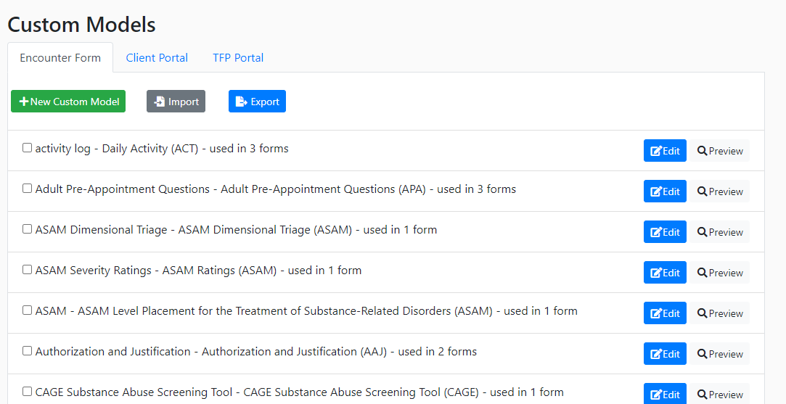Check the CAGE Substance Abuse Screening checkbox
This screenshot has width=786, height=404.
(x=27, y=392)
